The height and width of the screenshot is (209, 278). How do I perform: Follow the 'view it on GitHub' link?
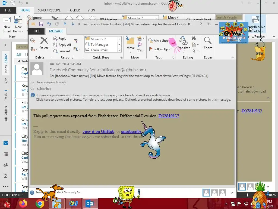pos(98,131)
